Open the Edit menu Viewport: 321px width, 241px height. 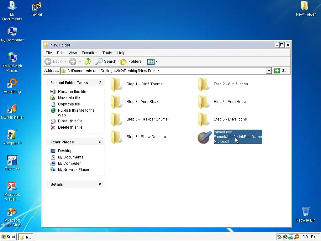61,53
